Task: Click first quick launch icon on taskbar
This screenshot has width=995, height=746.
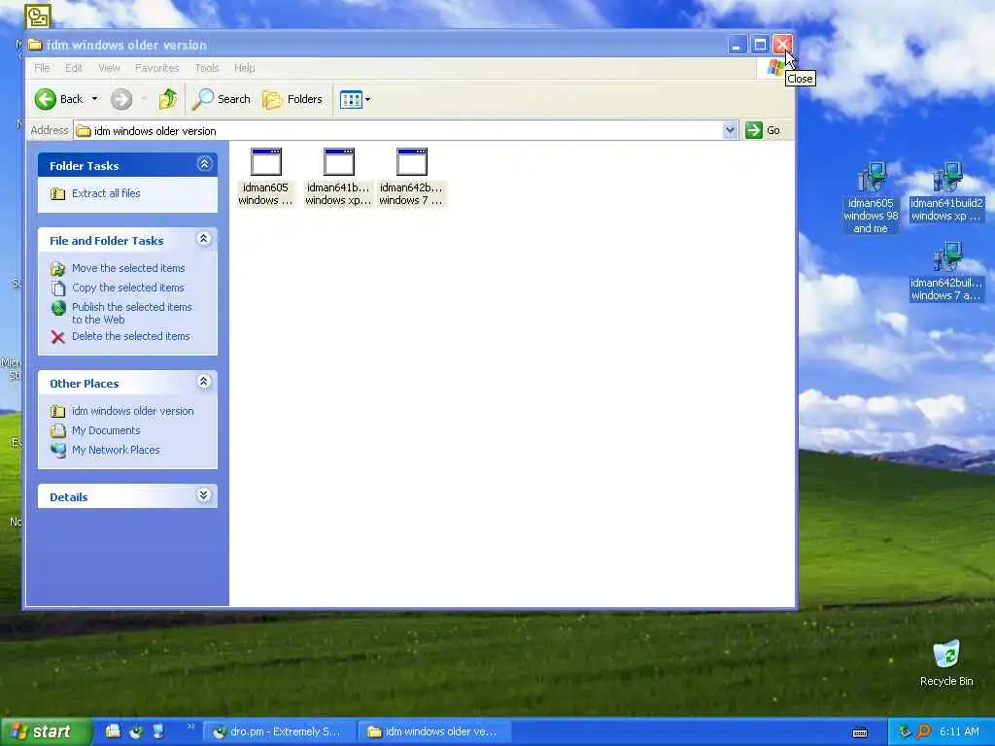Action: pyautogui.click(x=113, y=731)
